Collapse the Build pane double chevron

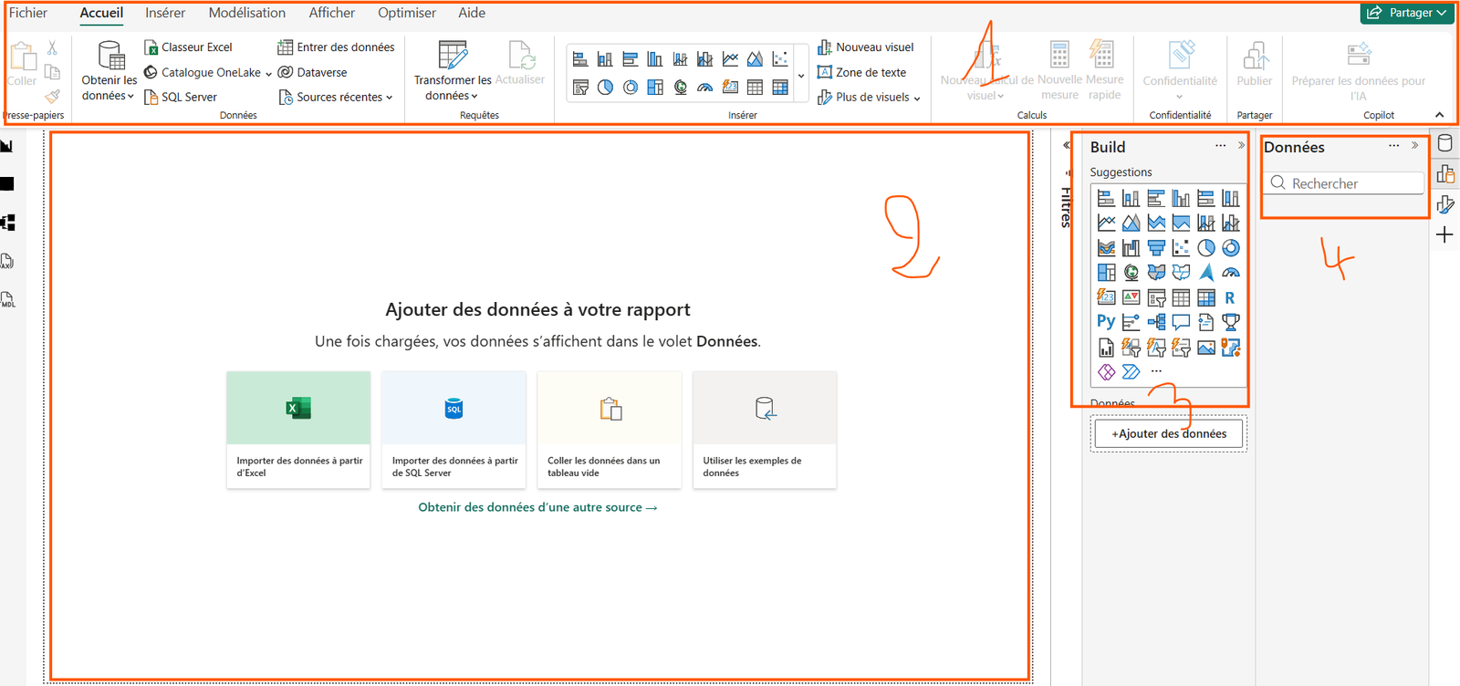pyautogui.click(x=1241, y=145)
